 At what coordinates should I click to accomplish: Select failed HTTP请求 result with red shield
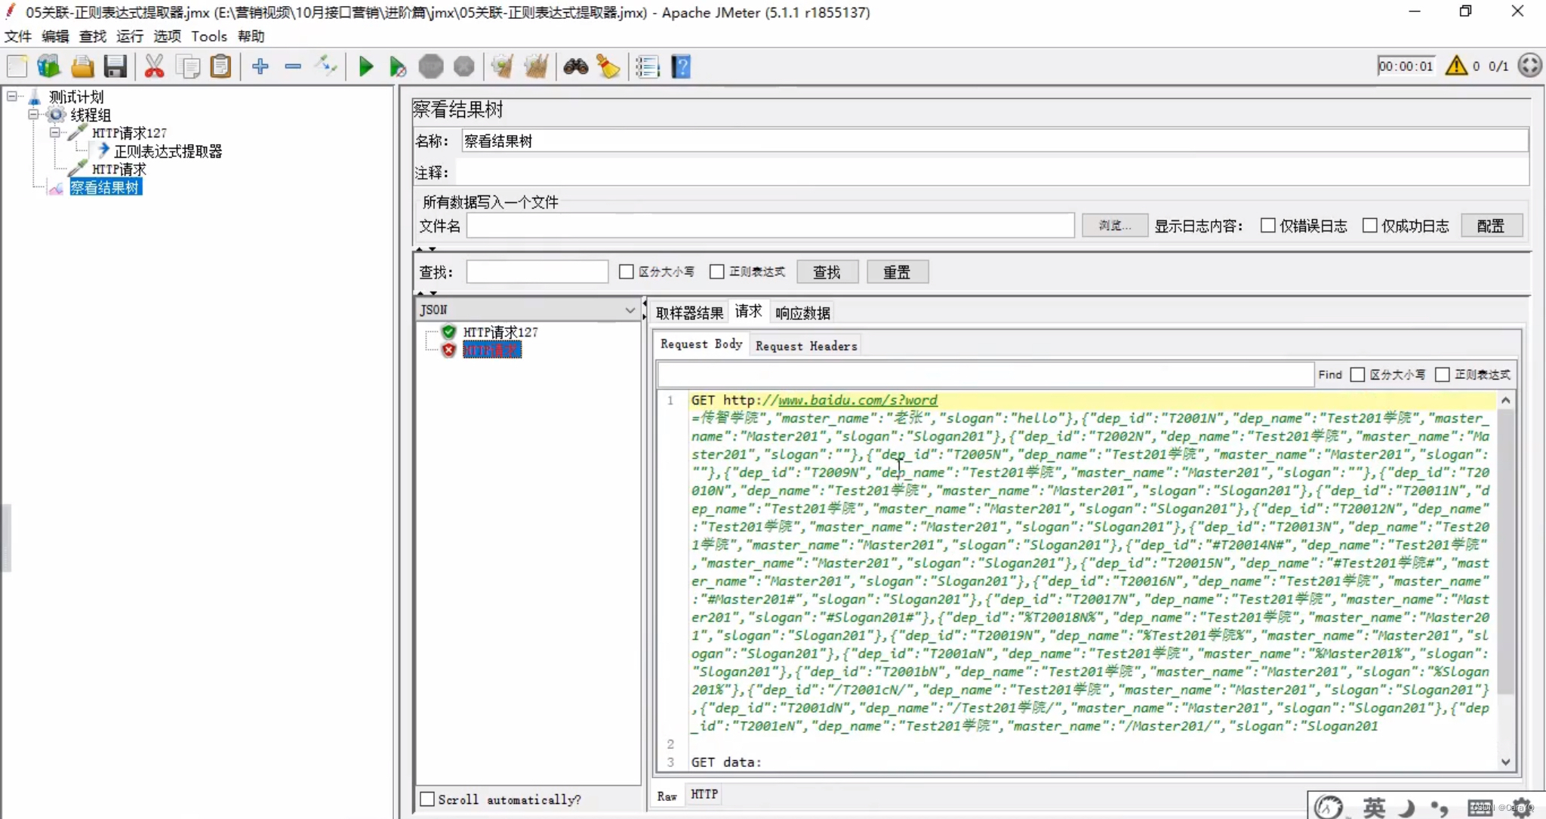491,350
